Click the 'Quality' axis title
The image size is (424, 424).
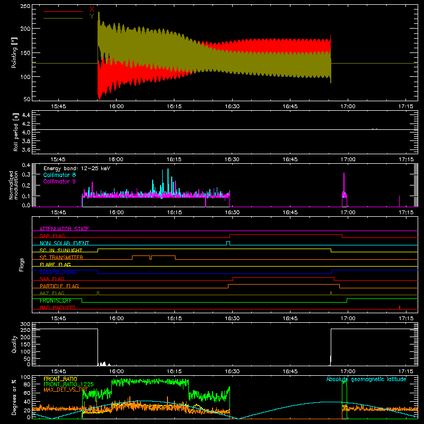coord(14,344)
